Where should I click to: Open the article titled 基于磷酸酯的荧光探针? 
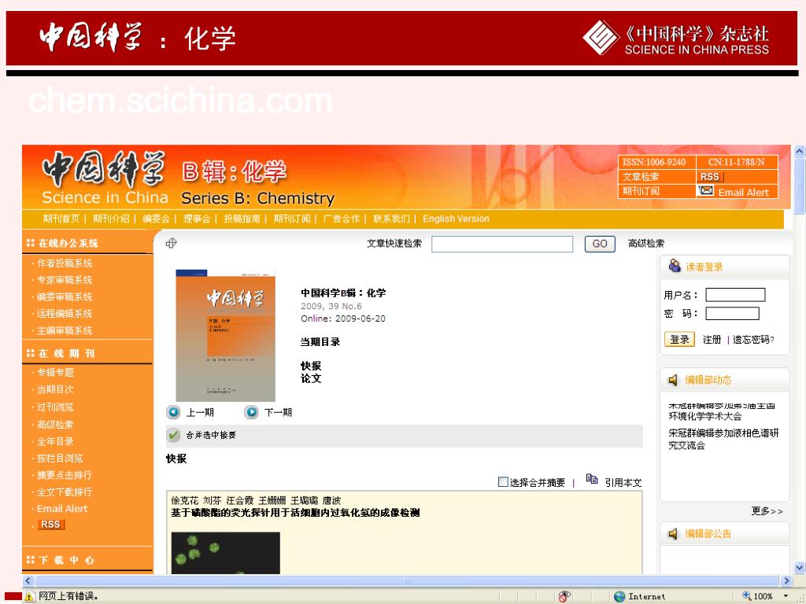296,513
